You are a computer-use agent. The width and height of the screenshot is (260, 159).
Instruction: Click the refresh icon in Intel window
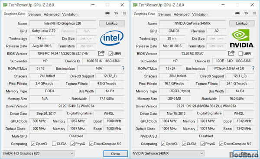point(116,13)
